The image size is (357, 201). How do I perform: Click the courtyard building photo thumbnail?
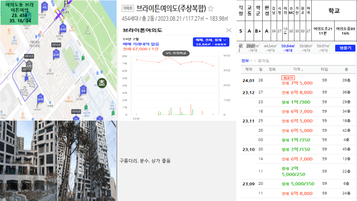point(28,161)
